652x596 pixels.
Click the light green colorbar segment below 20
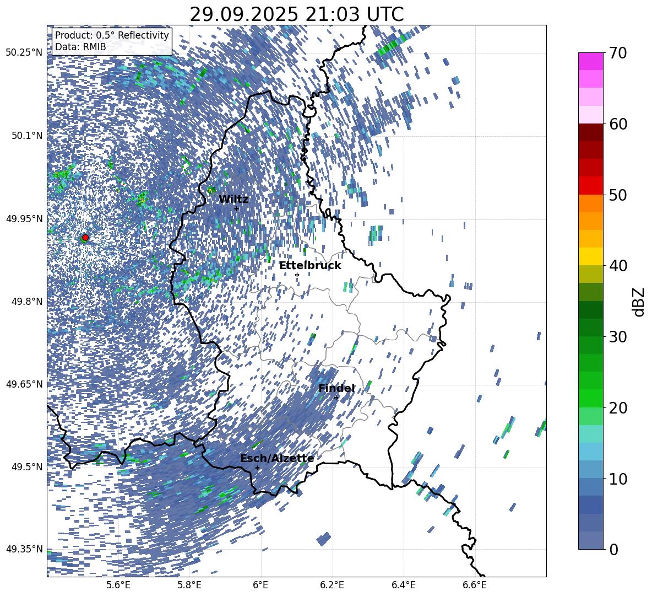pyautogui.click(x=591, y=416)
